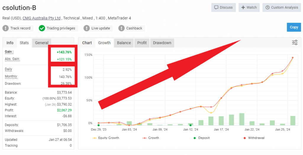Toggle Withdrawal legend marker

pyautogui.click(x=254, y=138)
